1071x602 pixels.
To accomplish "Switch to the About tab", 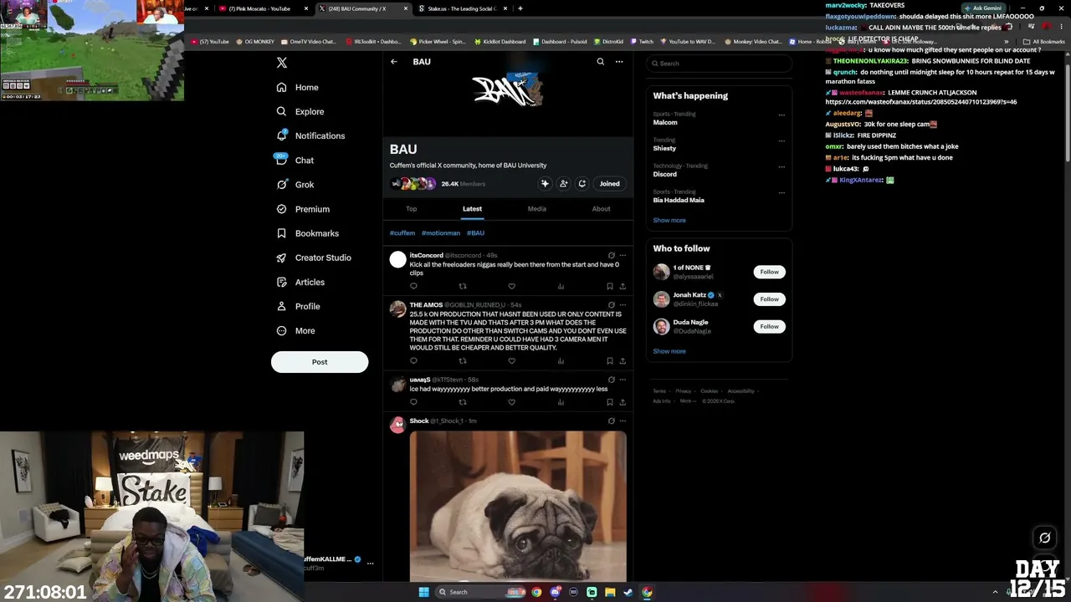I will tap(602, 209).
